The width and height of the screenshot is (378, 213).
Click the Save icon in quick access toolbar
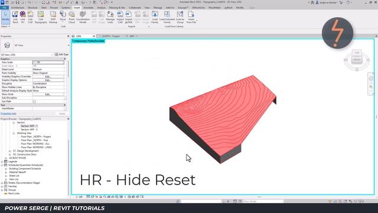coord(17,2)
